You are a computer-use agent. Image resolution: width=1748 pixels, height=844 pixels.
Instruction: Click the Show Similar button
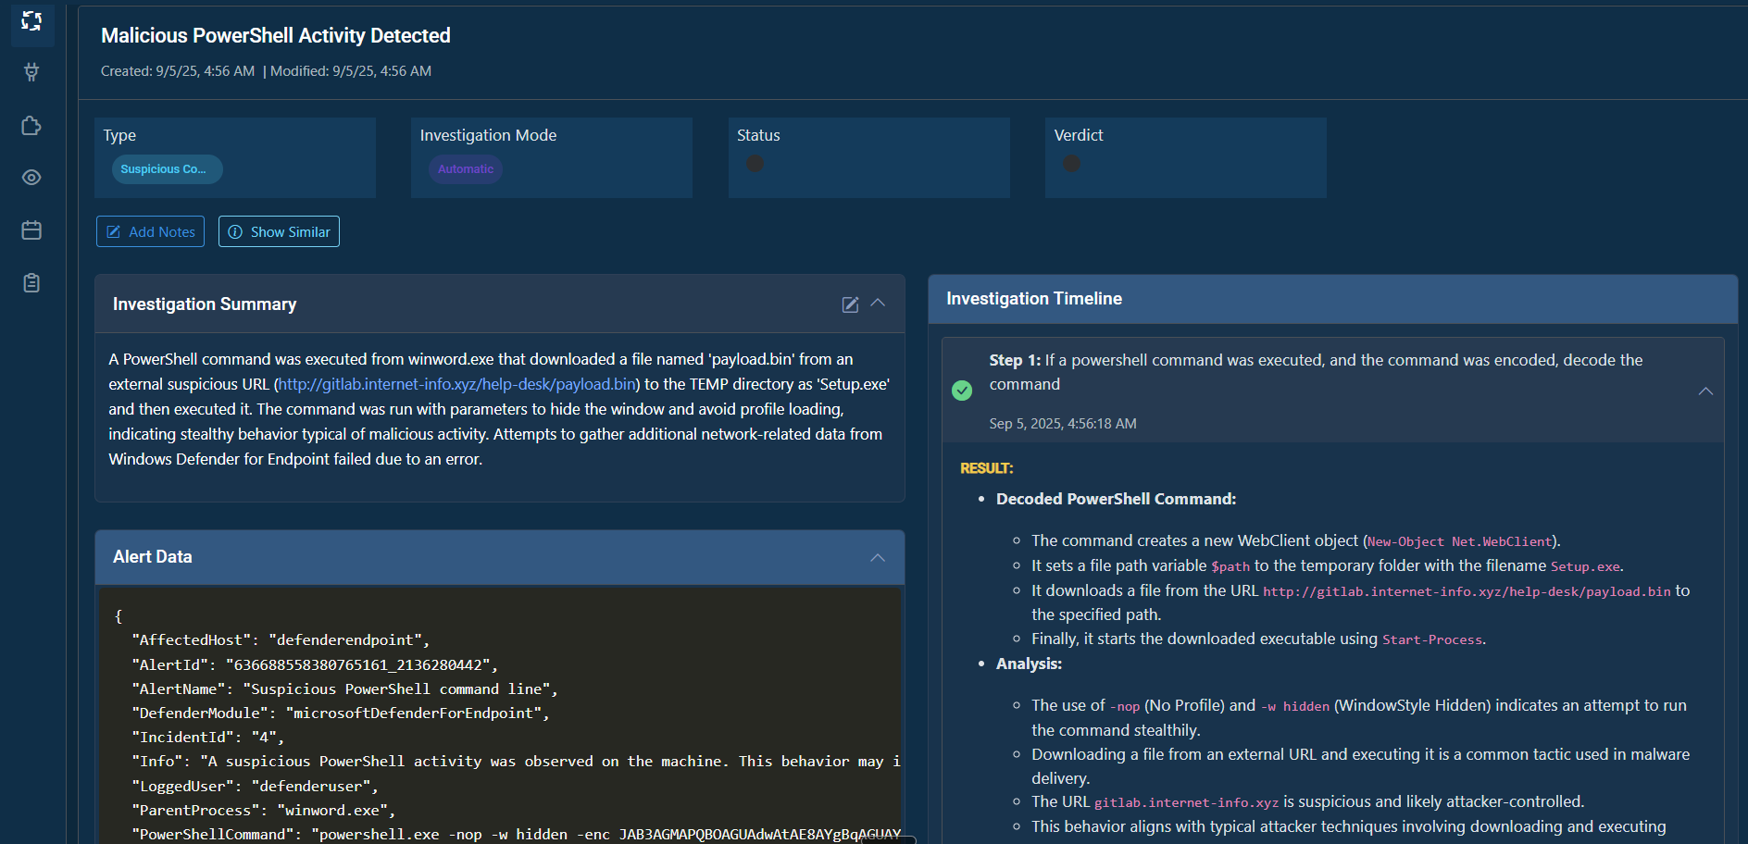click(x=279, y=231)
